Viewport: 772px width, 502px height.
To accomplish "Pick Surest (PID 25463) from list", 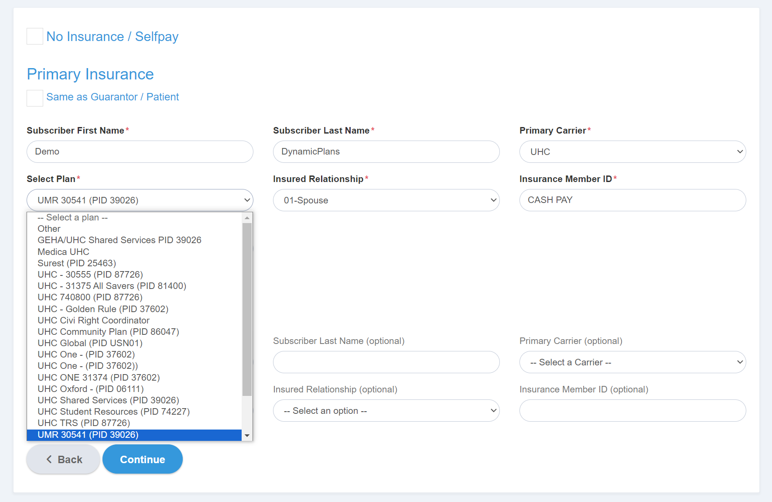I will (x=134, y=263).
